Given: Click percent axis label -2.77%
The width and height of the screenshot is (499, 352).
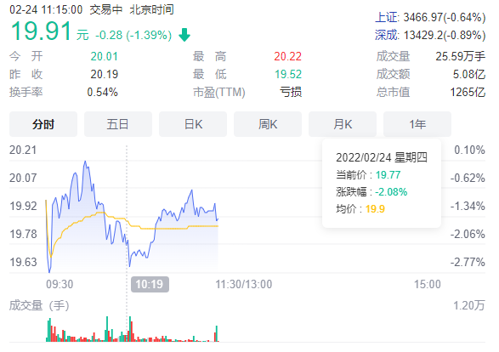Looking at the screenshot, I should [x=468, y=262].
